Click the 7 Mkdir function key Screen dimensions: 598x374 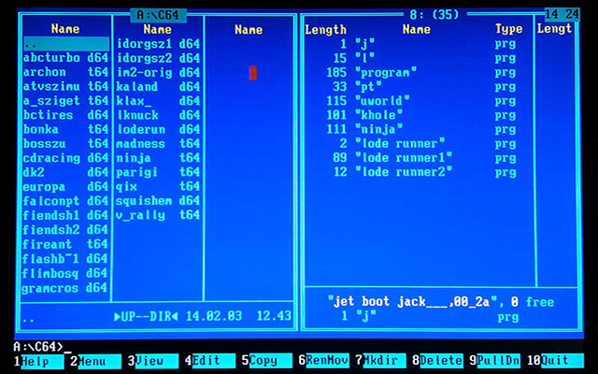380,360
